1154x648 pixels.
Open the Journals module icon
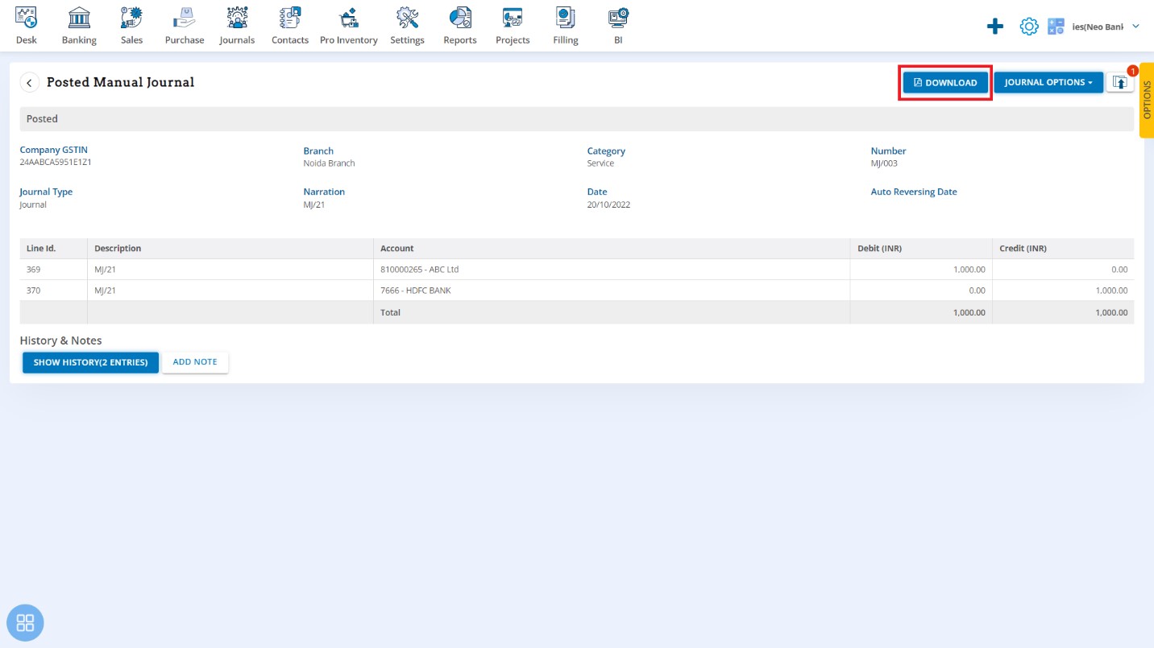pos(237,17)
